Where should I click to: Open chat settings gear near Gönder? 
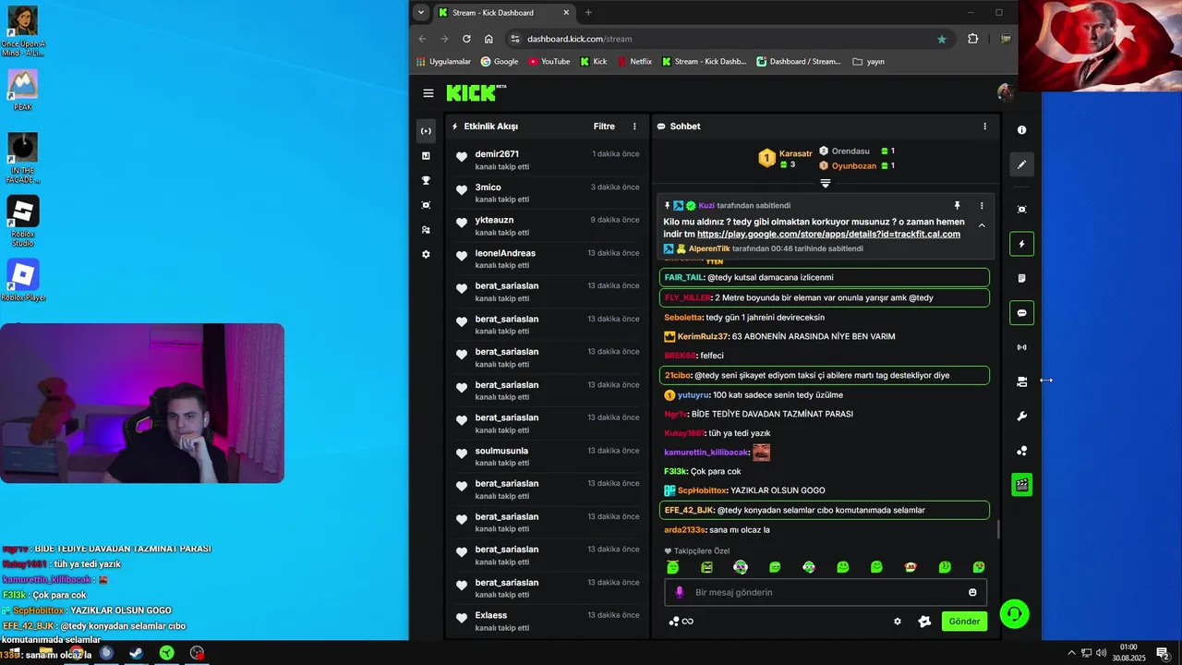[897, 622]
